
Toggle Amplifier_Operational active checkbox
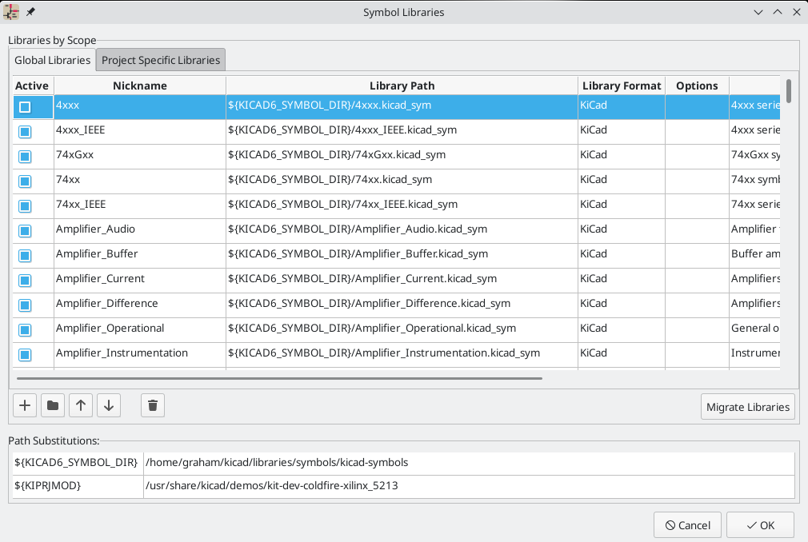click(25, 329)
